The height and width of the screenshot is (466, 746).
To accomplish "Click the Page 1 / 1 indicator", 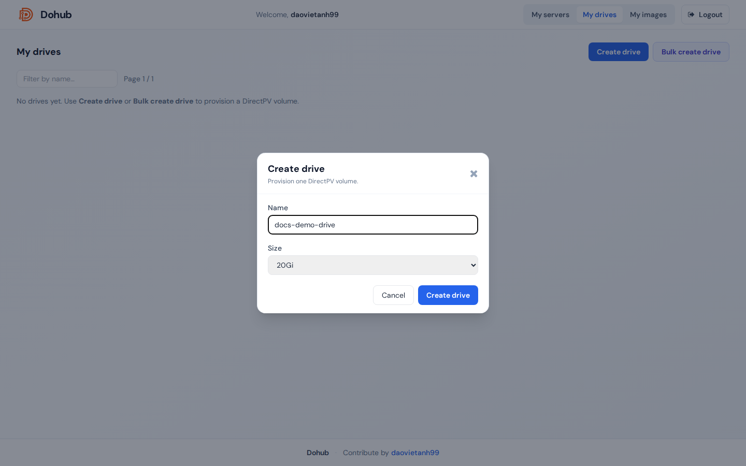I will (x=139, y=79).
